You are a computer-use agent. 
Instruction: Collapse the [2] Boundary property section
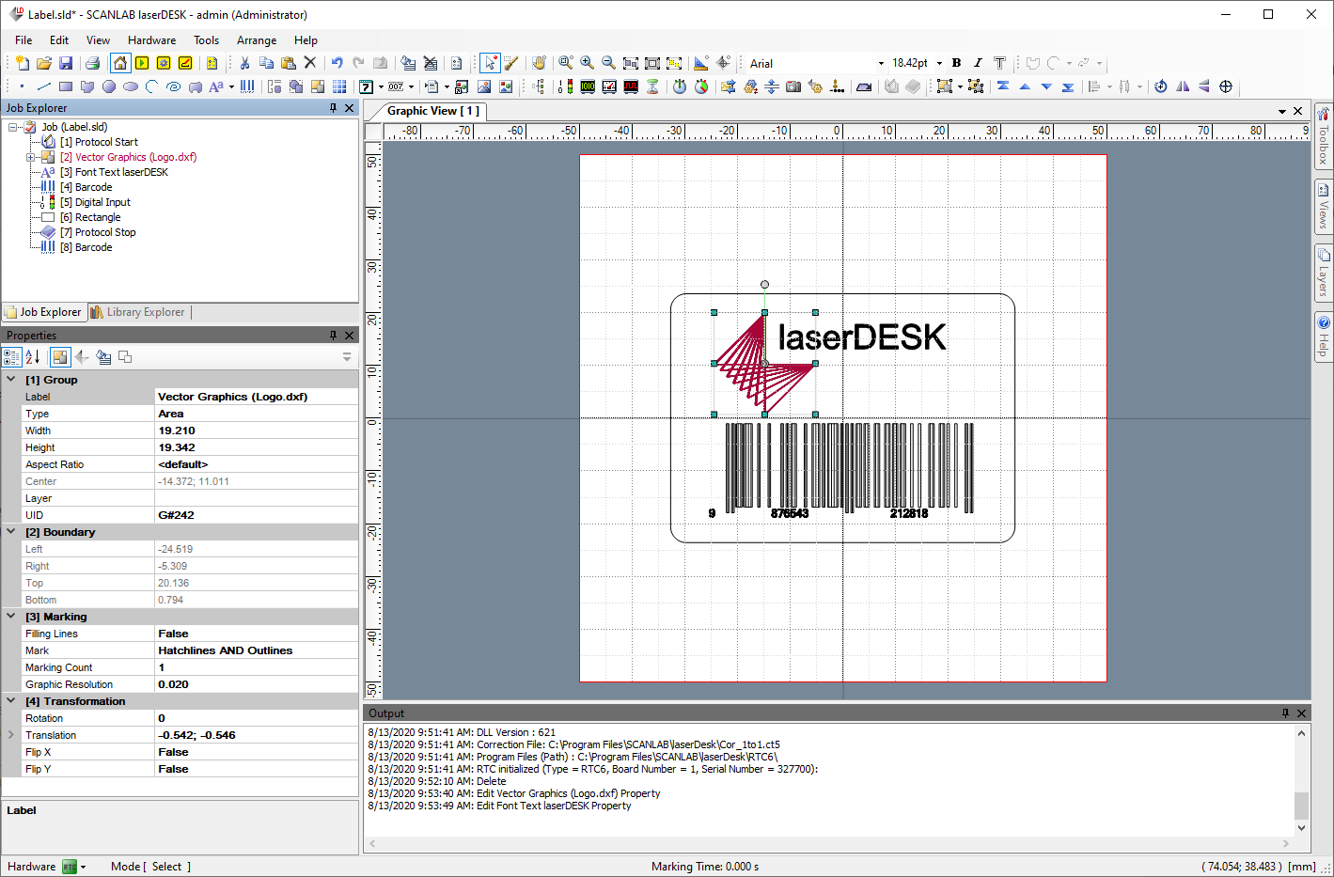11,532
